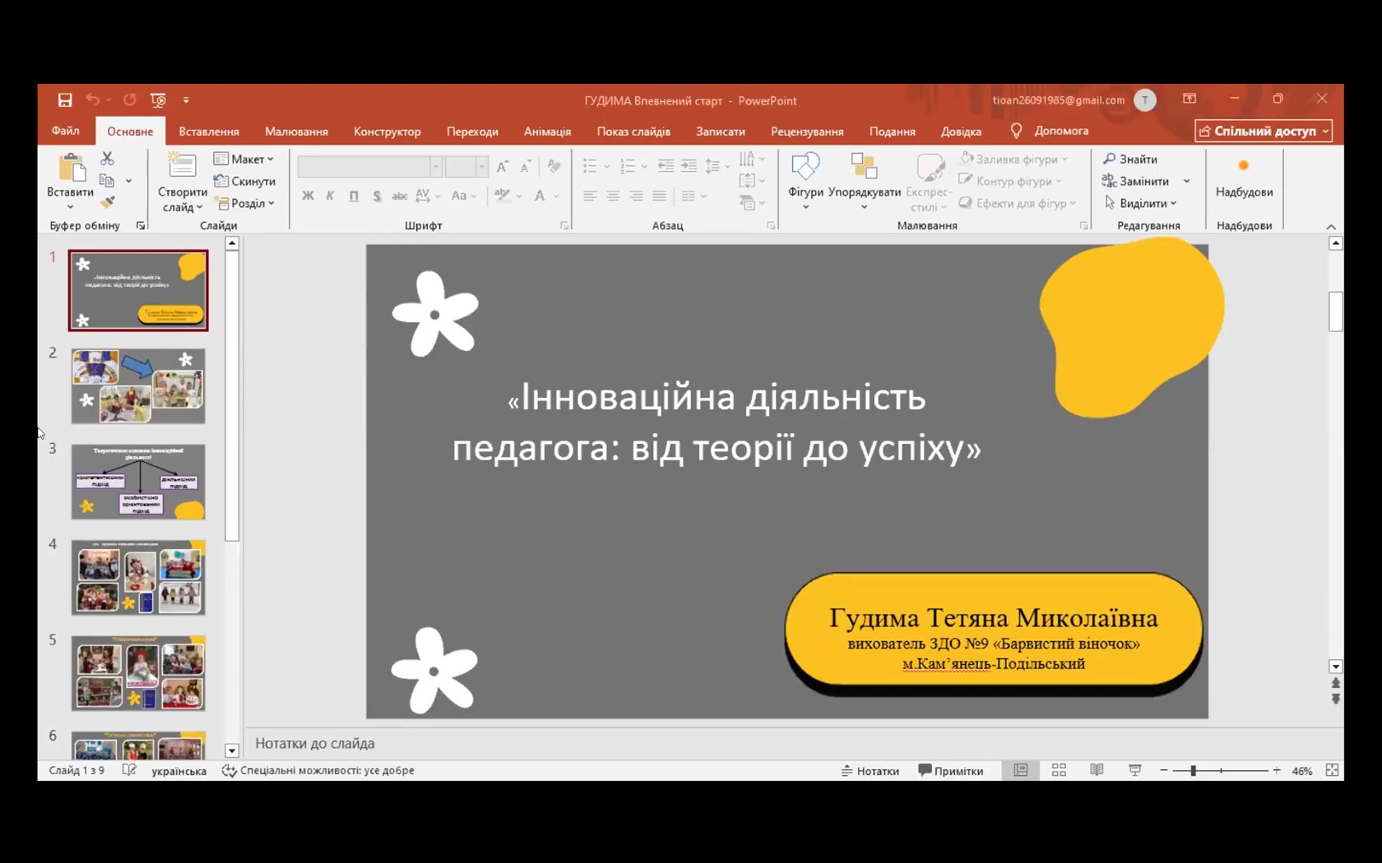This screenshot has height=863, width=1382.
Task: Start slideshow from status bar icon
Action: 1134,770
